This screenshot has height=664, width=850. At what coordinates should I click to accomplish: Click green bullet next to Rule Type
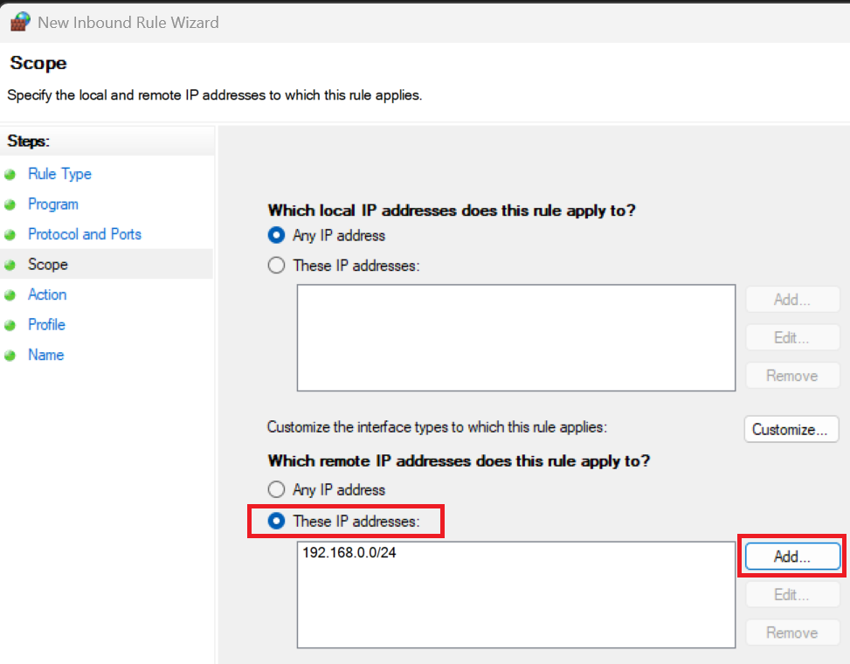click(x=10, y=174)
